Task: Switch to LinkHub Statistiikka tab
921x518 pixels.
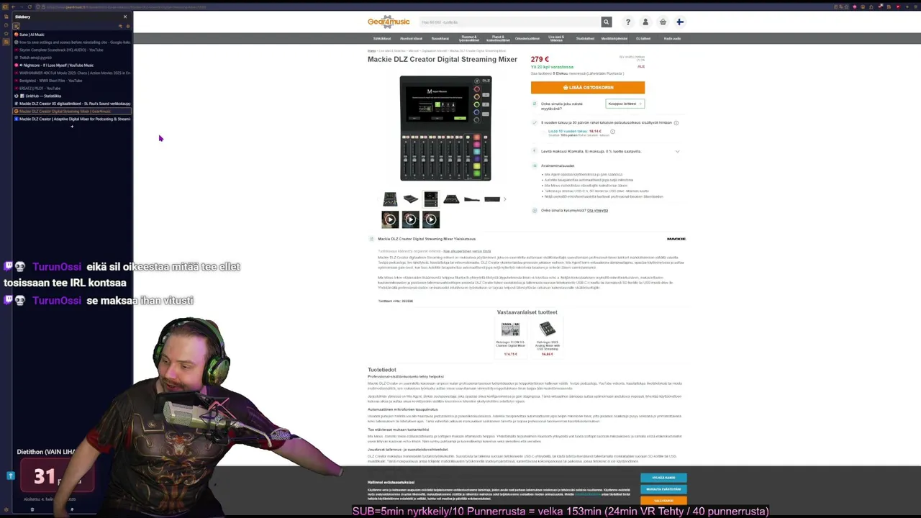Action: [72, 96]
